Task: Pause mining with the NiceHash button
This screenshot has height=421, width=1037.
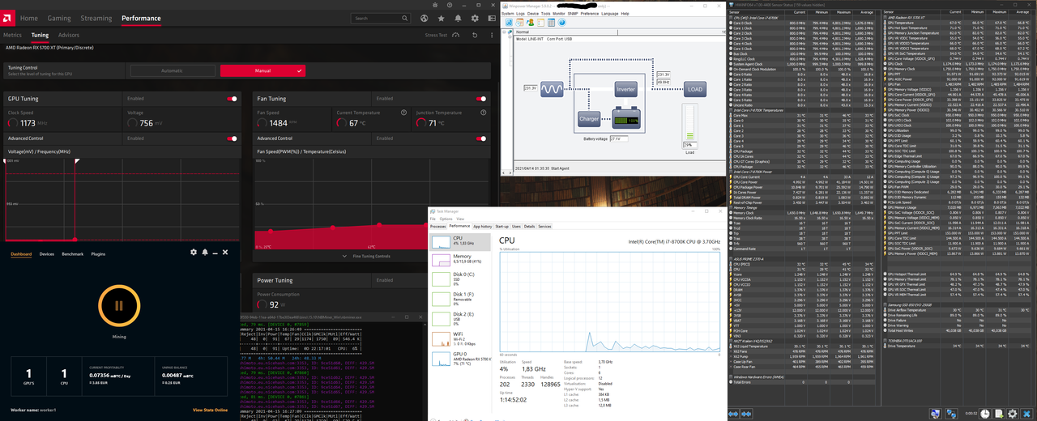Action: [x=118, y=305]
